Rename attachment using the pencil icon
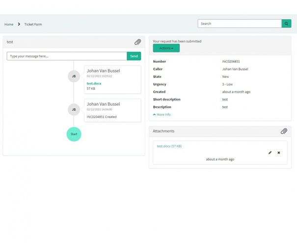This screenshot has height=243, width=297. pyautogui.click(x=270, y=153)
